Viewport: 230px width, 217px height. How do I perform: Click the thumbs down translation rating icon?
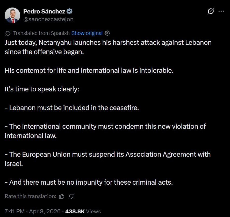[x=72, y=196]
